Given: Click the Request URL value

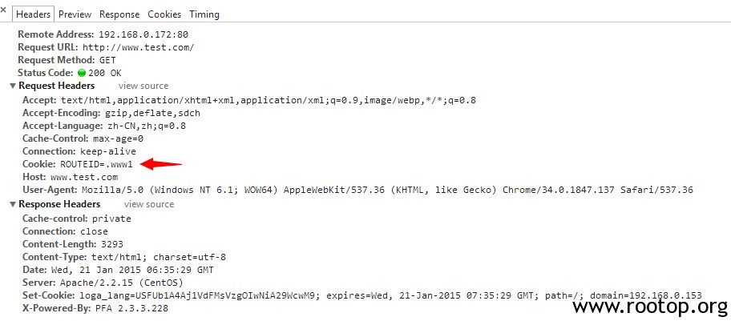Looking at the screenshot, I should click(139, 47).
